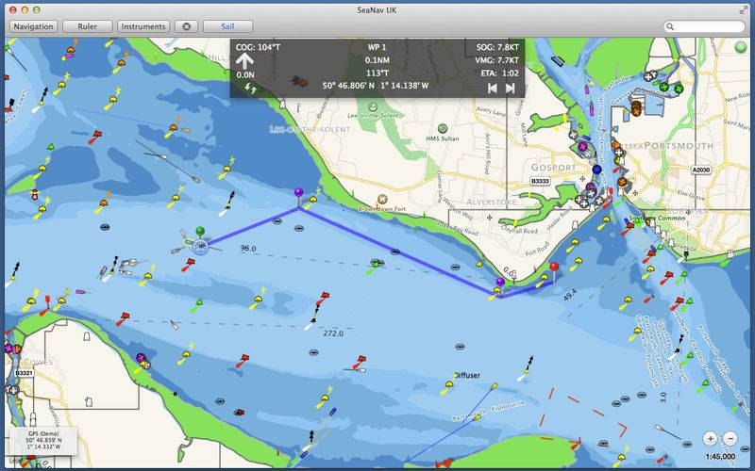Click the Alverstoke place label
The height and width of the screenshot is (471, 755).
point(491,202)
